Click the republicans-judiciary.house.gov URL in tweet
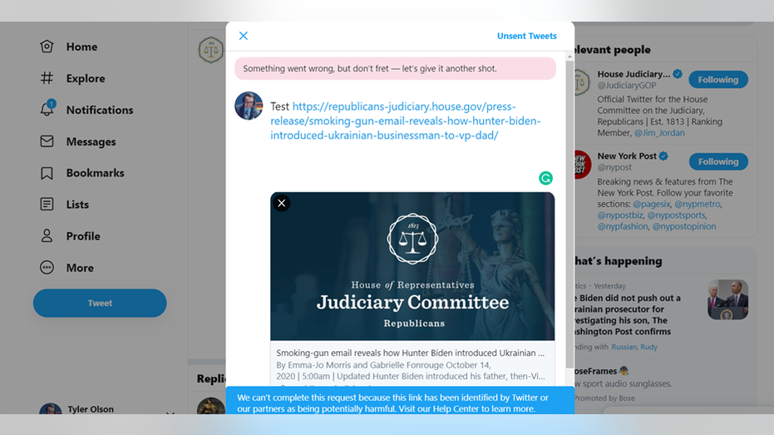Screen dimensions: 774x435 [x=405, y=121]
